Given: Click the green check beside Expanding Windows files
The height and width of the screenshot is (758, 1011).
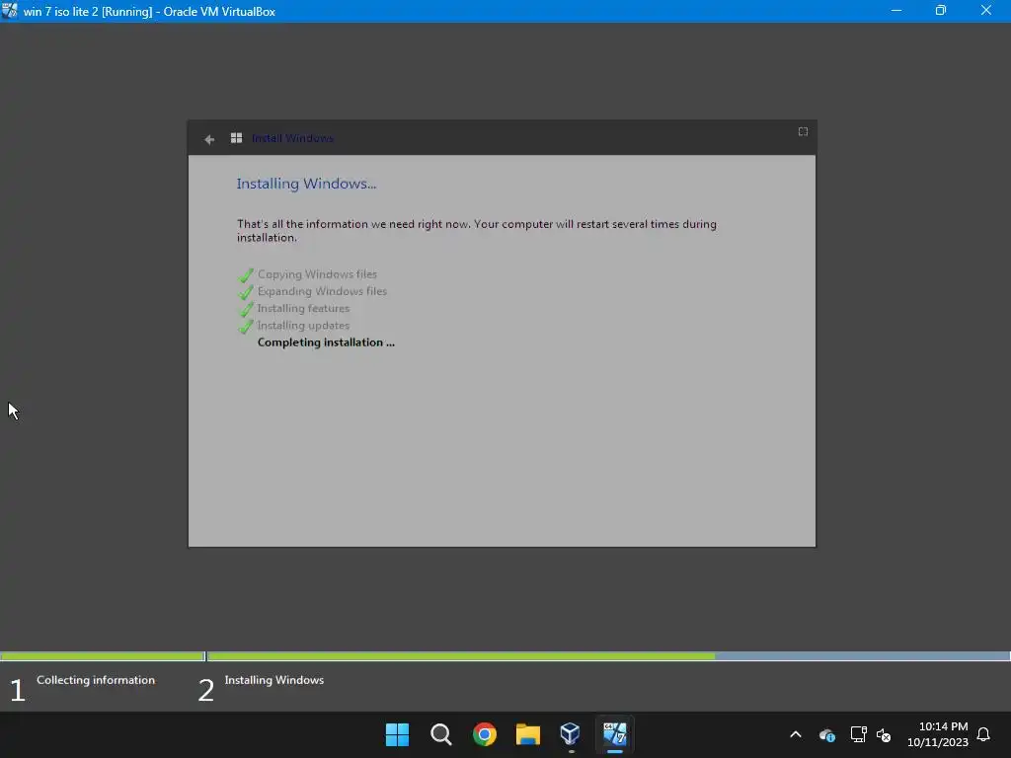Looking at the screenshot, I should coord(246,292).
